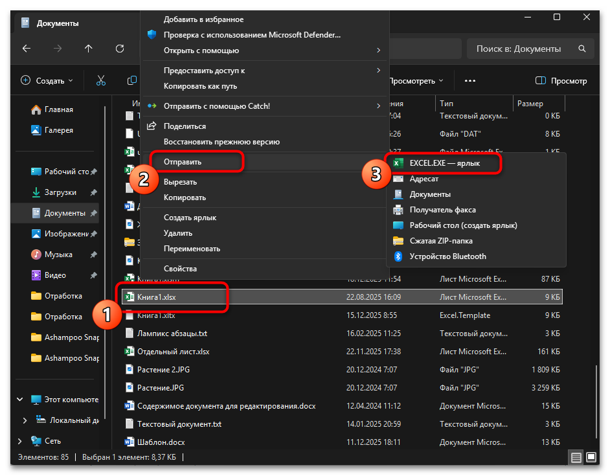Choose Копировать как путь
The height and width of the screenshot is (476, 610).
265,86
